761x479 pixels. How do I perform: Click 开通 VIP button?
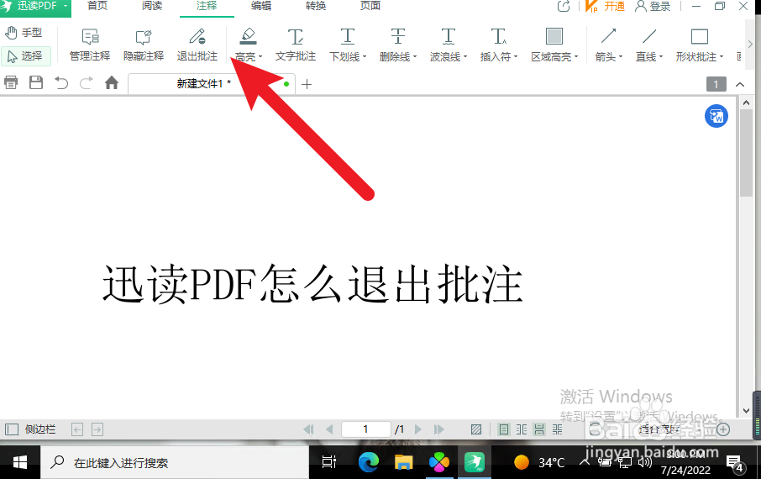coord(606,7)
